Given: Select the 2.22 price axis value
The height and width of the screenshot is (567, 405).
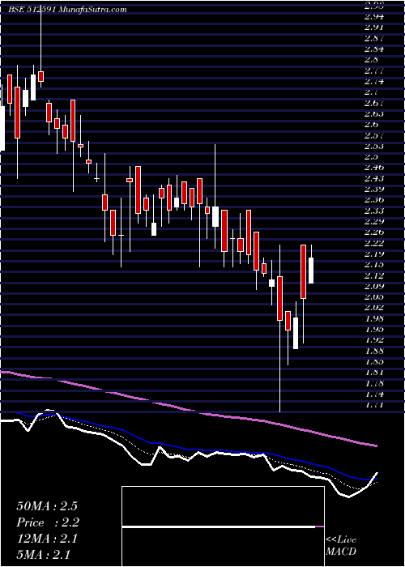Looking at the screenshot, I should point(373,243).
